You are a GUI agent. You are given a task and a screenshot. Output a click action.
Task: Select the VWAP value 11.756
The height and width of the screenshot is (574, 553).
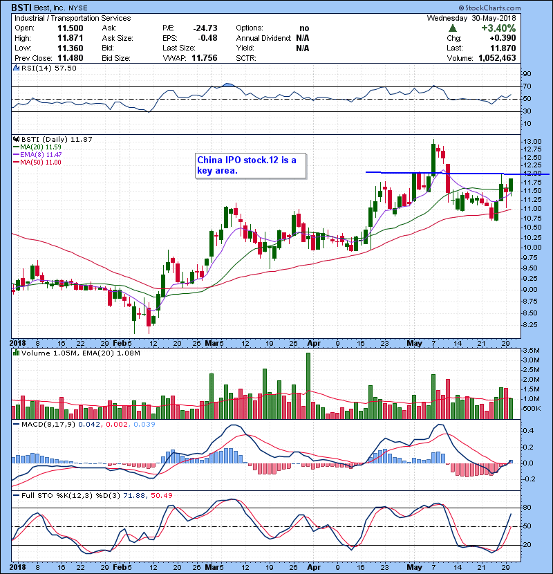[x=204, y=58]
